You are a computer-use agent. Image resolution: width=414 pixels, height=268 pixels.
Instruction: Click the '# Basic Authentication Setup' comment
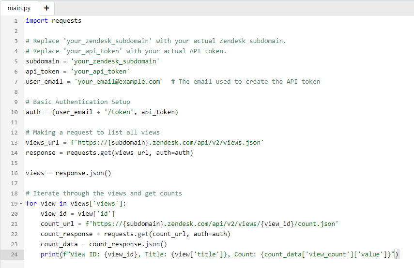77,102
